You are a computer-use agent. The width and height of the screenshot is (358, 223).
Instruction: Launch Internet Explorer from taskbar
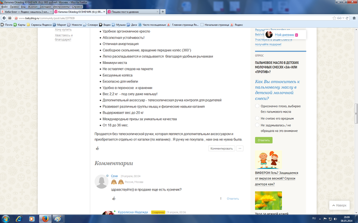click(x=19, y=219)
